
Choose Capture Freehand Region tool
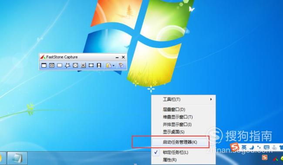coord(67,65)
